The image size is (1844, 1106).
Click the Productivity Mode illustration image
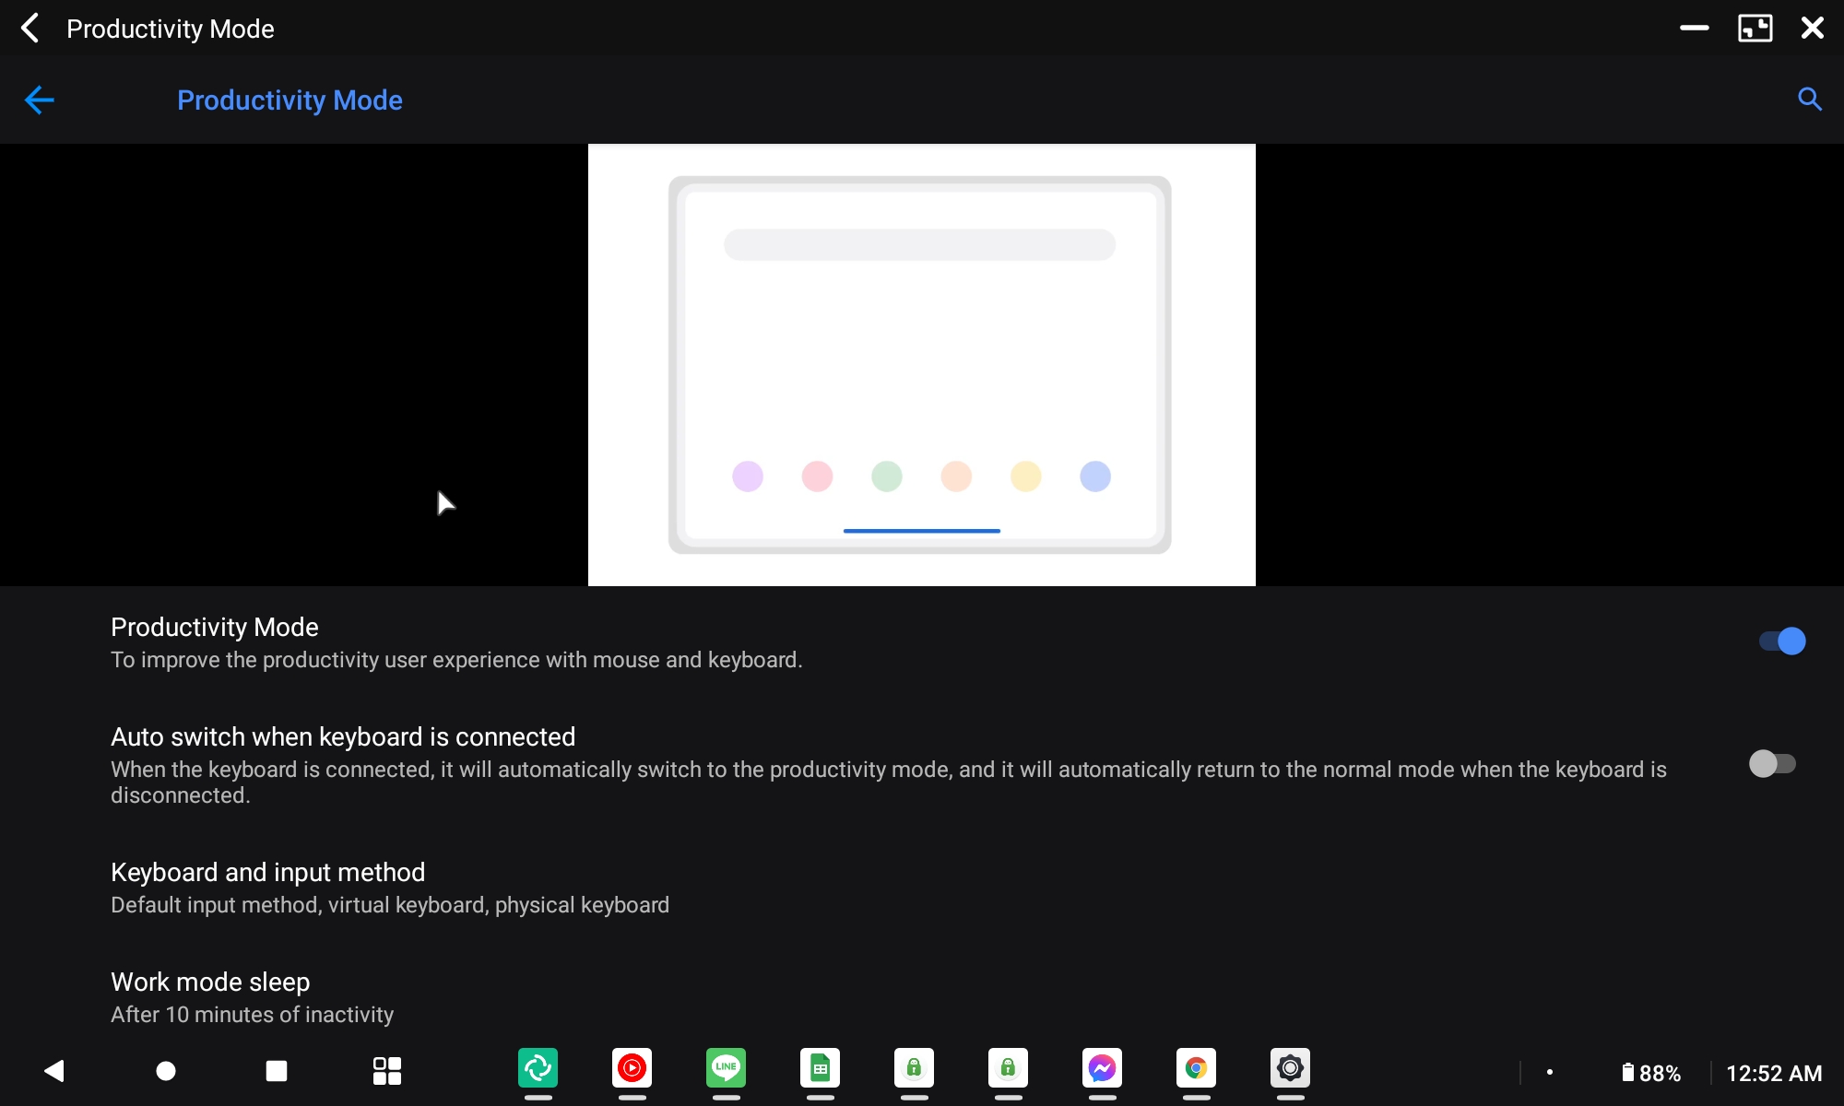922,365
